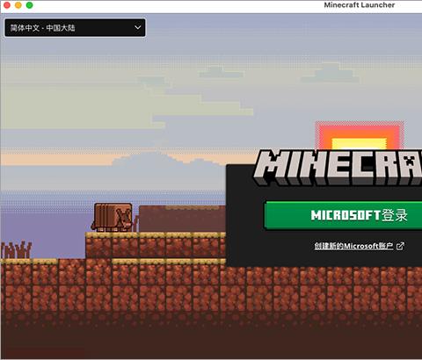This screenshot has height=360, width=422.
Task: Click the external link icon beside account link
Action: (x=400, y=246)
